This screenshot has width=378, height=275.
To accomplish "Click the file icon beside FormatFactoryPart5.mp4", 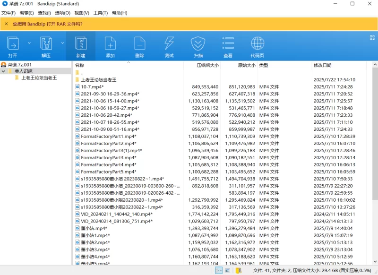I will pos(77,172).
